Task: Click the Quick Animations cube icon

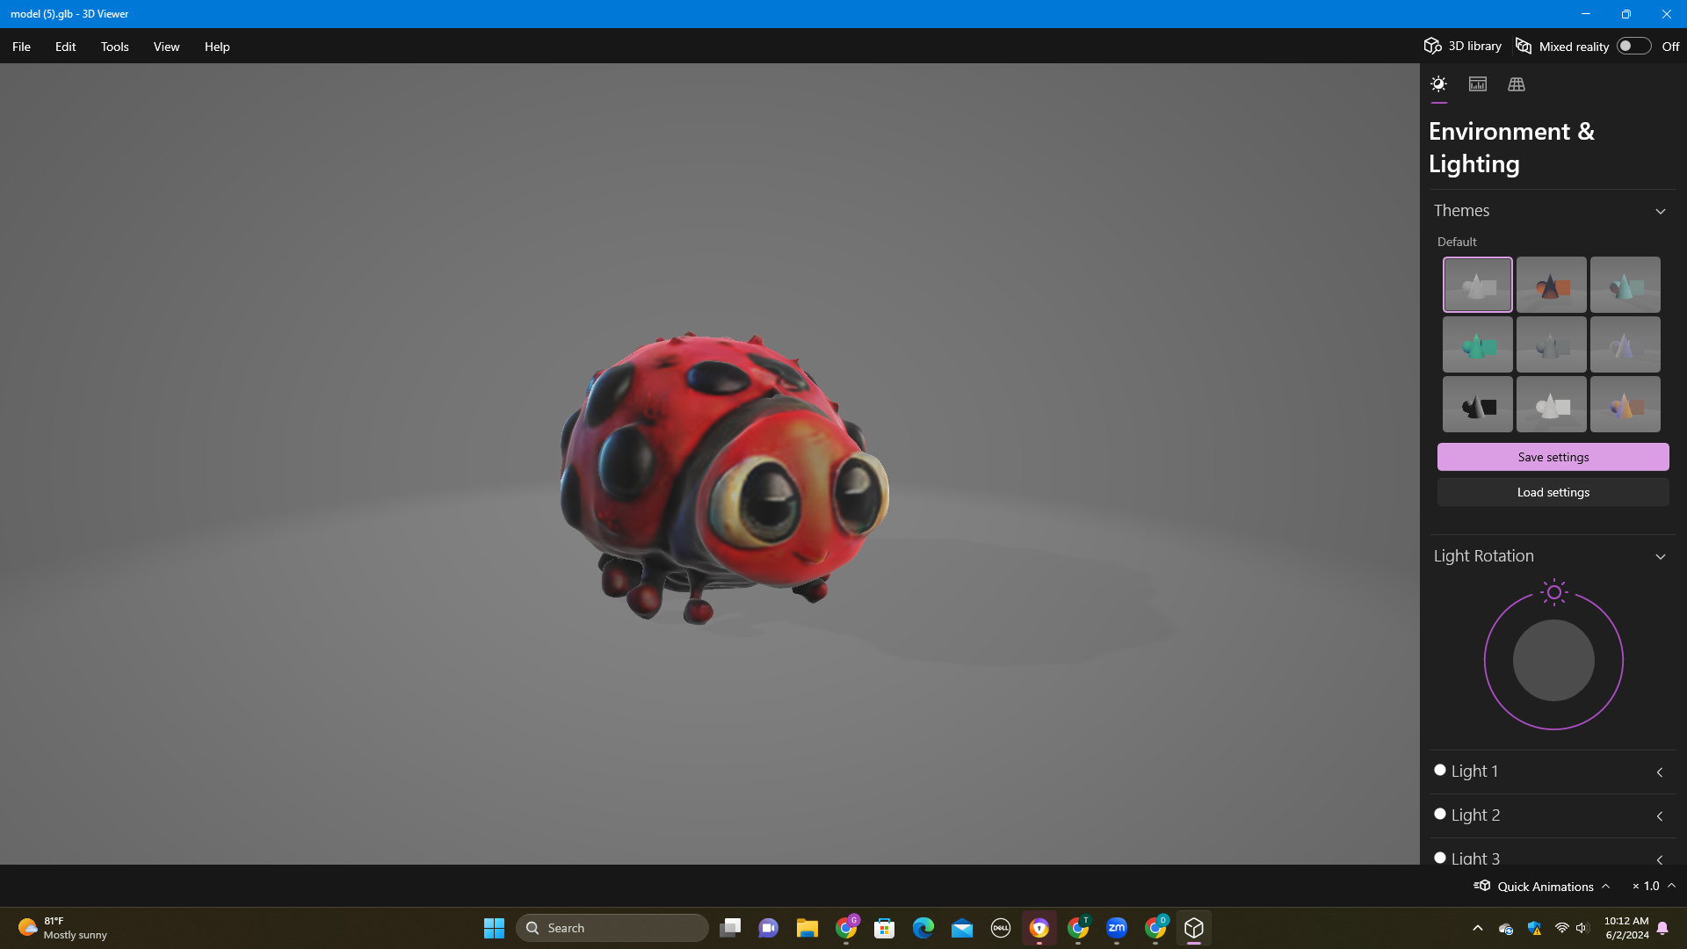Action: point(1482,886)
